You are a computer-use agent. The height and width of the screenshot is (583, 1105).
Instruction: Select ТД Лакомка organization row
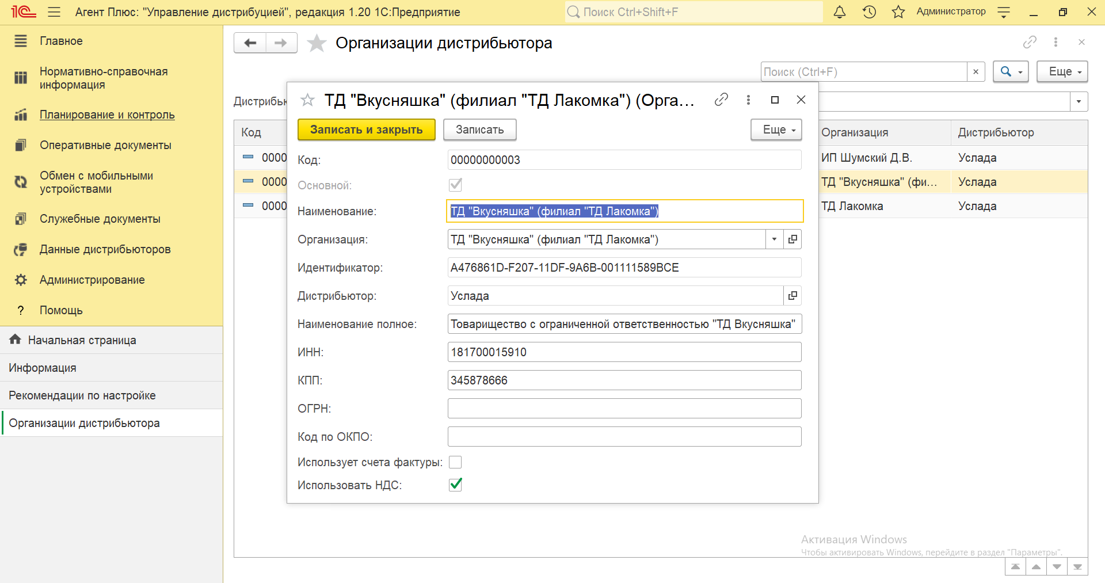(953, 206)
